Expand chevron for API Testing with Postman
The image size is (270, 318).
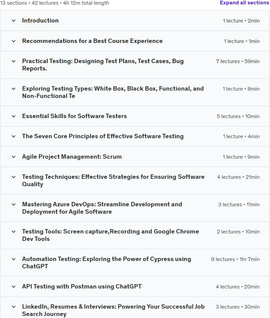coord(14,286)
